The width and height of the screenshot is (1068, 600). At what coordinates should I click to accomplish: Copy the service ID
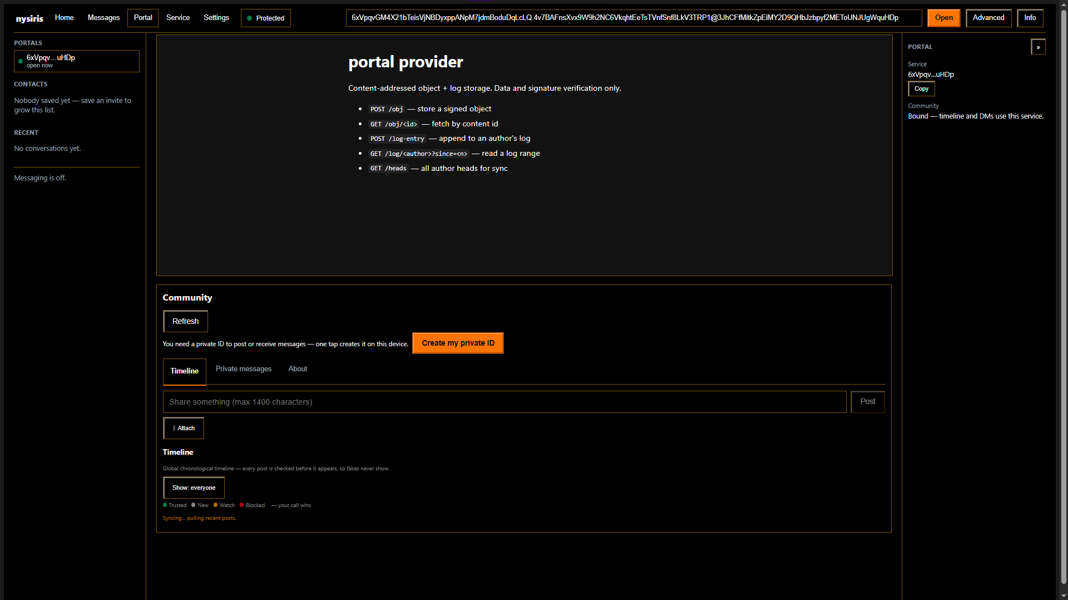pos(921,89)
